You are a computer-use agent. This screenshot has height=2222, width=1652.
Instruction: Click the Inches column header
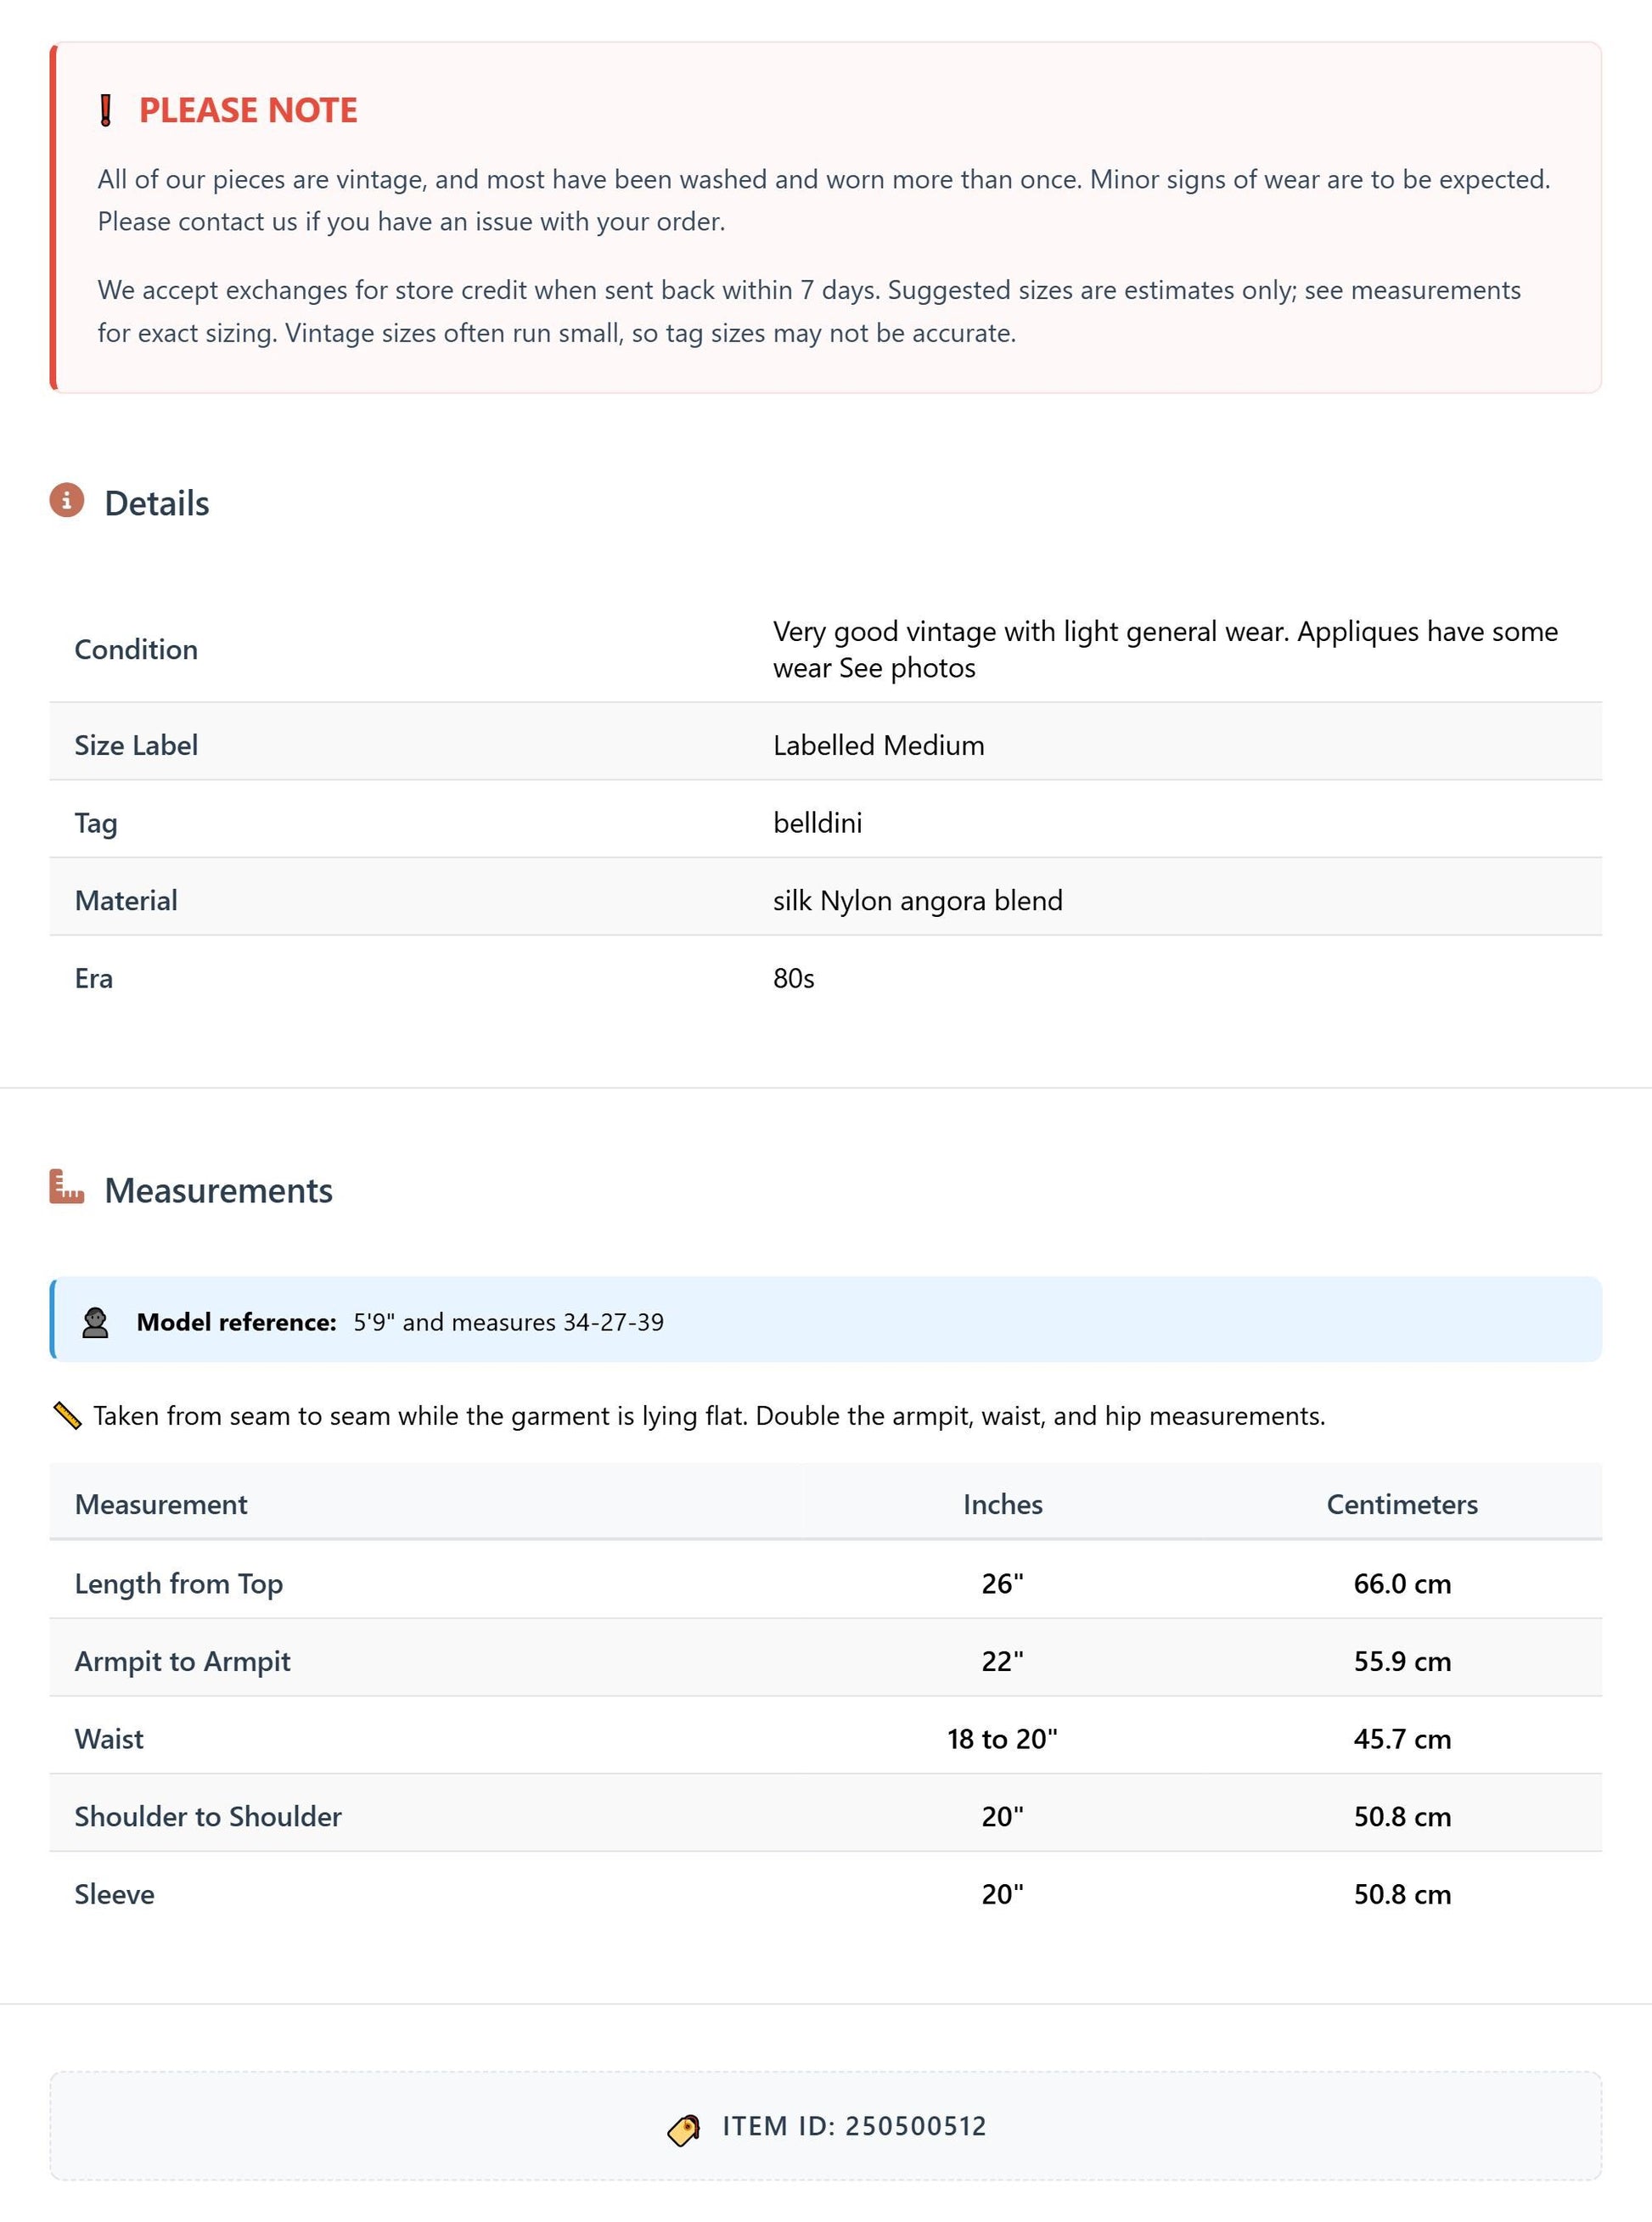pyautogui.click(x=1002, y=1504)
